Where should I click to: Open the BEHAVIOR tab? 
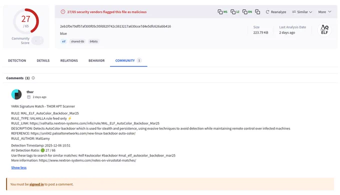coord(96,60)
